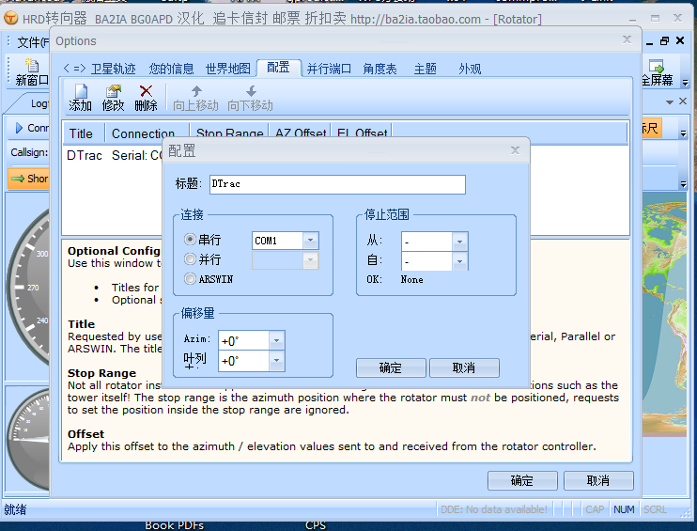The width and height of the screenshot is (697, 531).
Task: Click 取消 in the 配置 dialog
Action: click(463, 367)
